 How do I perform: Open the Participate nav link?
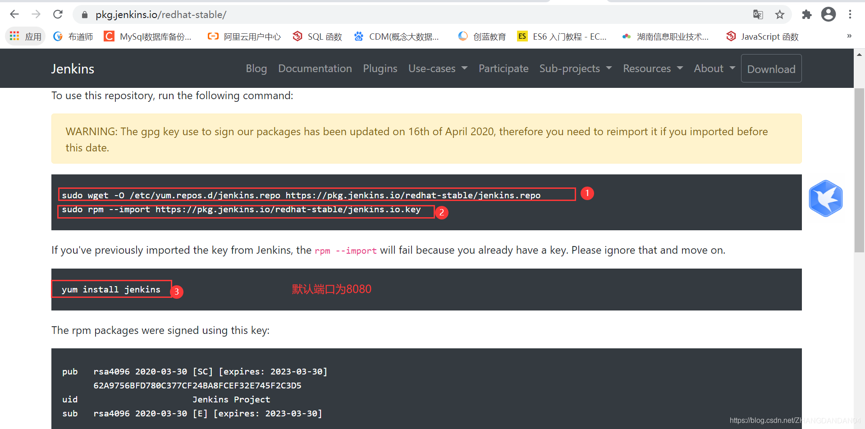(503, 68)
